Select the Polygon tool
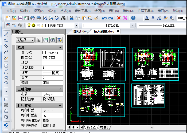 tap(6, 111)
